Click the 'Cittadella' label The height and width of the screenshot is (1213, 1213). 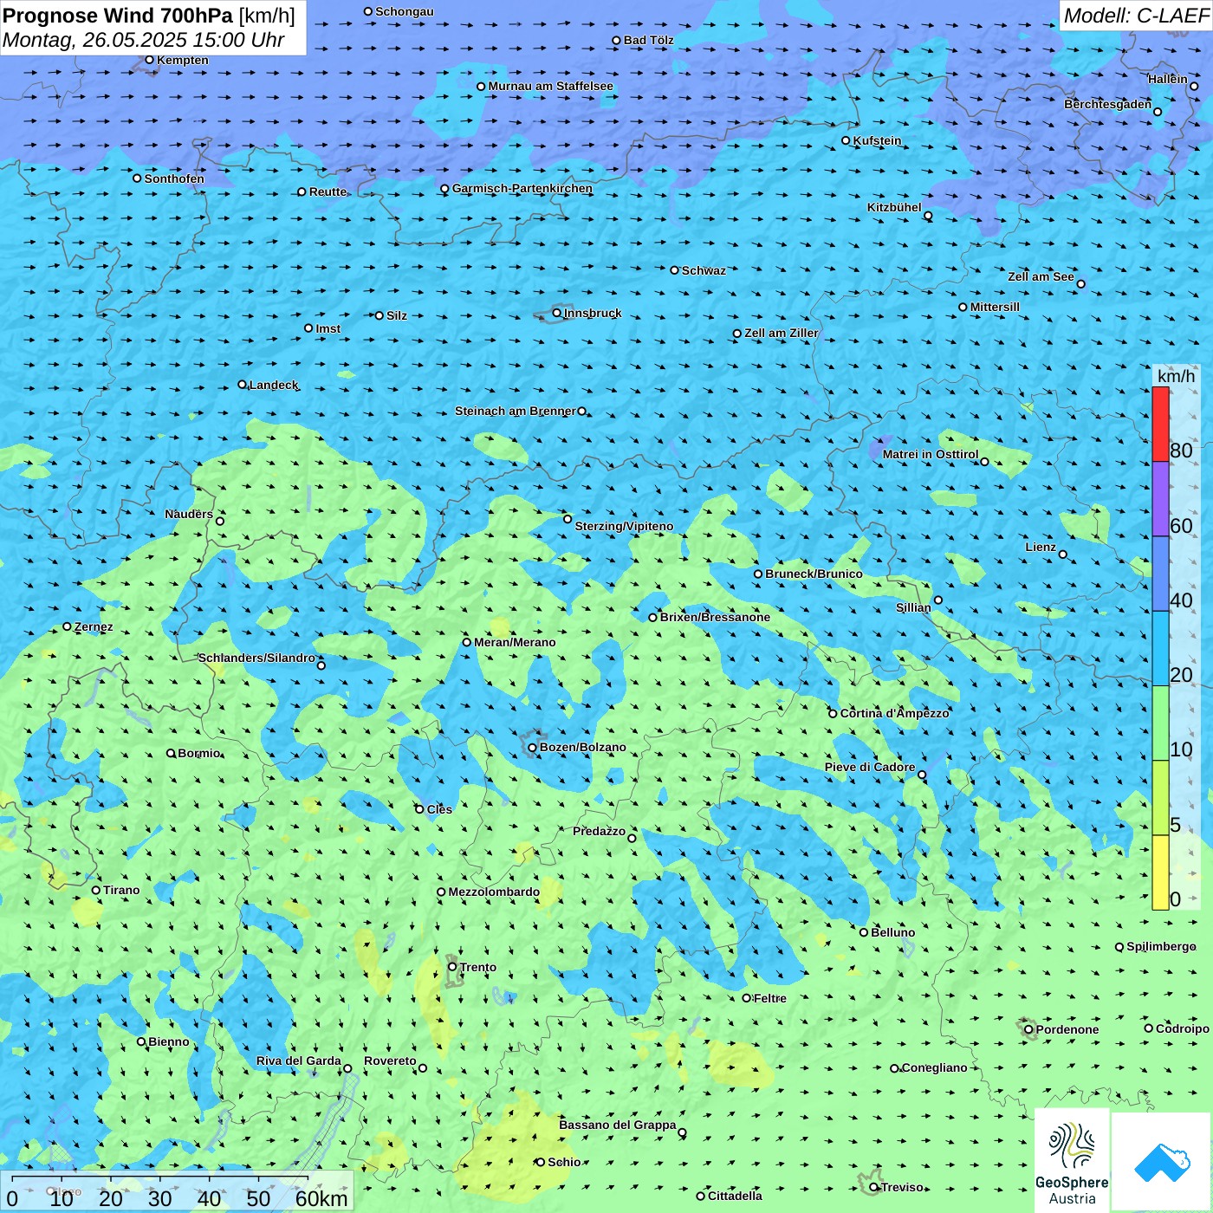pos(735,1196)
